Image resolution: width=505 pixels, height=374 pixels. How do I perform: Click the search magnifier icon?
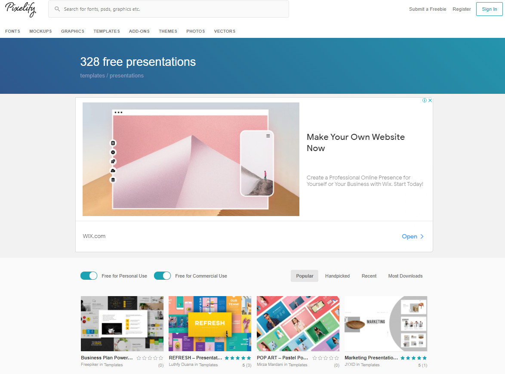click(57, 9)
